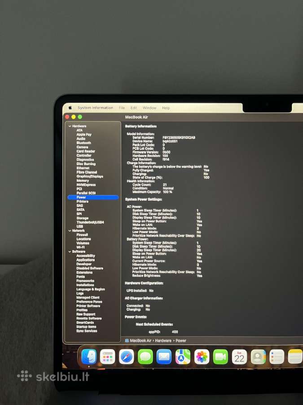
Task: Collapse the Software section
Action: (x=70, y=252)
